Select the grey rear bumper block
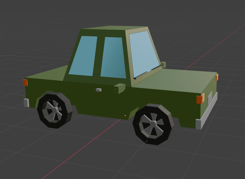 tap(26, 103)
